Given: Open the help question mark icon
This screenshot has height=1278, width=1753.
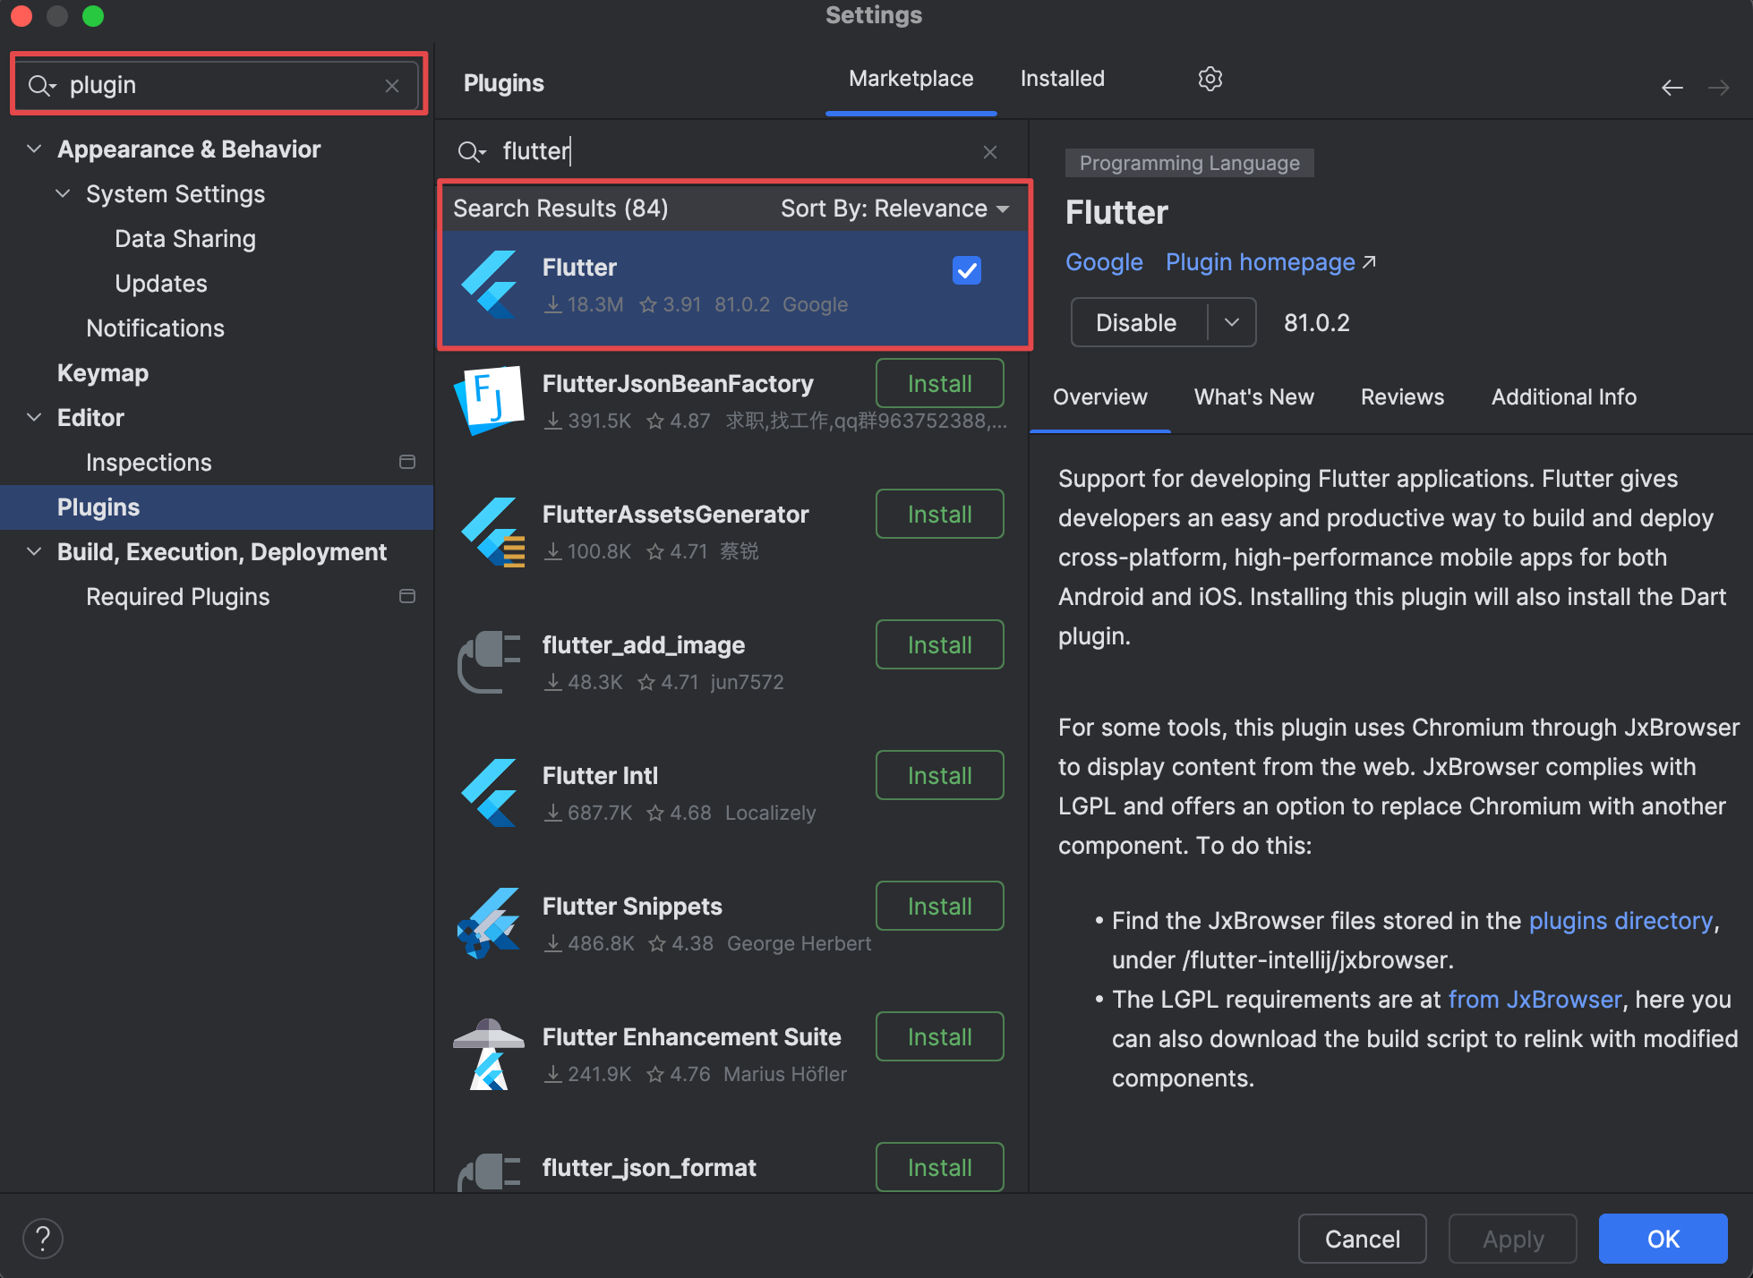Looking at the screenshot, I should [43, 1239].
